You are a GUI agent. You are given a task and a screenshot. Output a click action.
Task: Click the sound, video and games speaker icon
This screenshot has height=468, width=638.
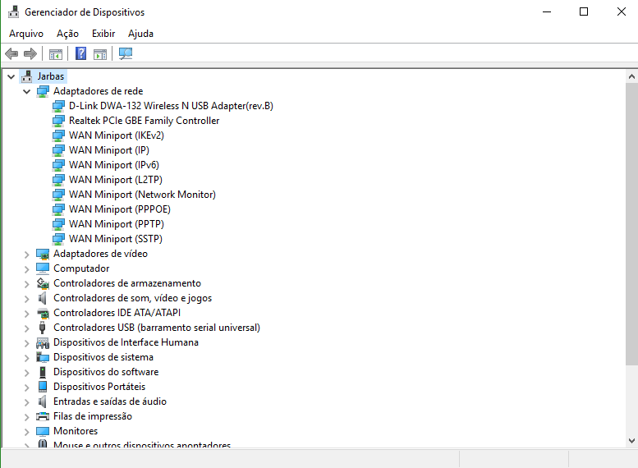43,298
